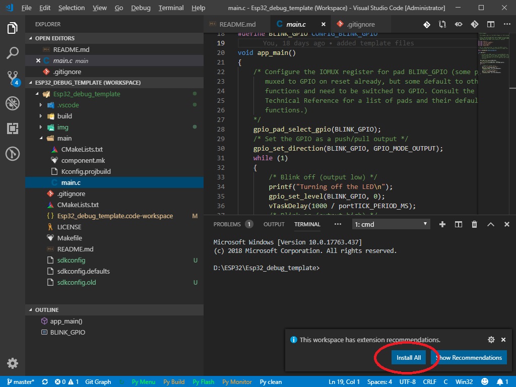Open the Manage gear at the bottom of activity bar
The height and width of the screenshot is (387, 516).
tap(13, 363)
